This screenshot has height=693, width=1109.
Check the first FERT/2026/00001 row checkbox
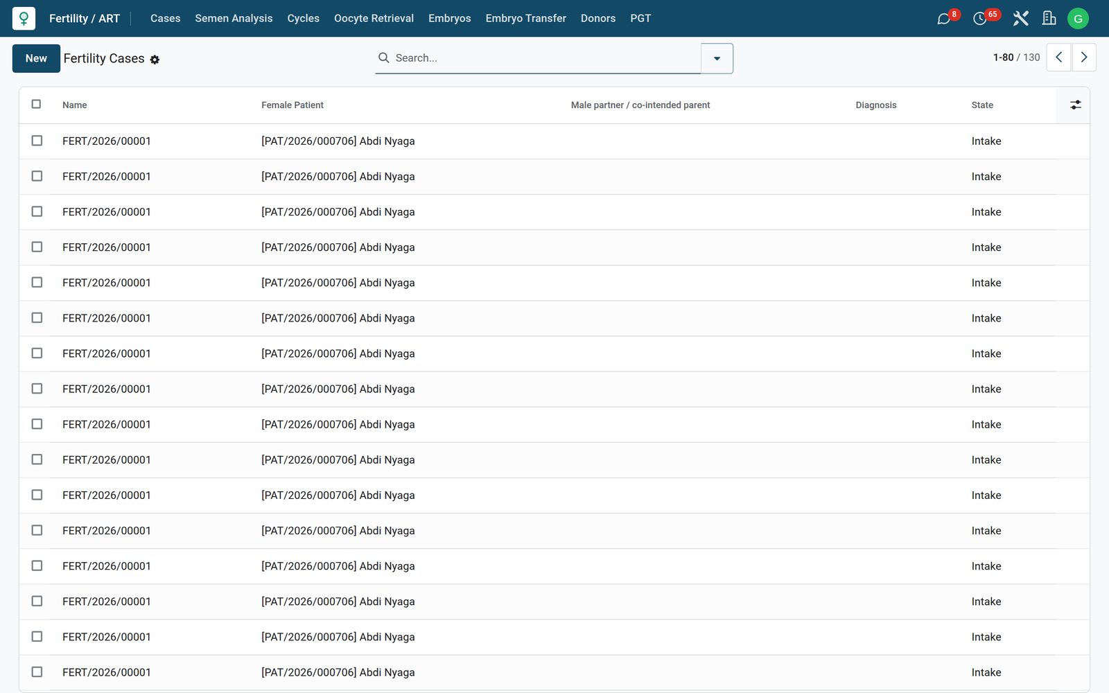[x=37, y=141]
